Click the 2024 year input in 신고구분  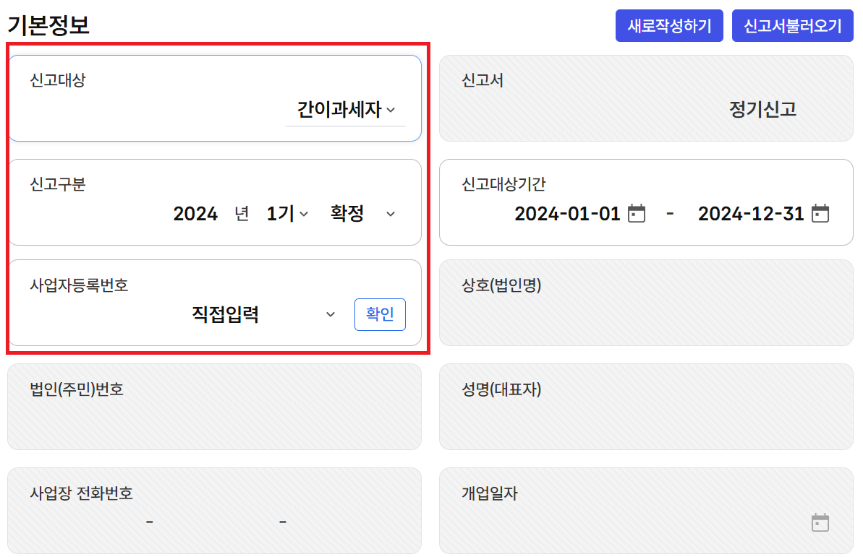[195, 212]
